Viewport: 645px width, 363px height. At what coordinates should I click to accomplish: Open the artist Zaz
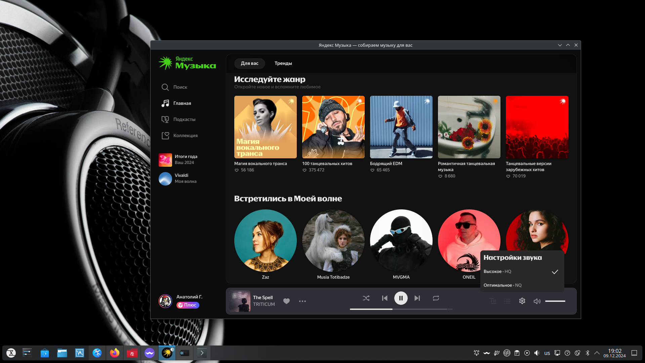(x=265, y=241)
